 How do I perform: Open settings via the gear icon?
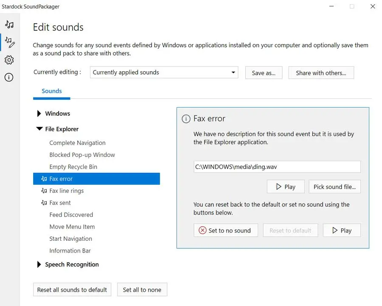pyautogui.click(x=9, y=60)
